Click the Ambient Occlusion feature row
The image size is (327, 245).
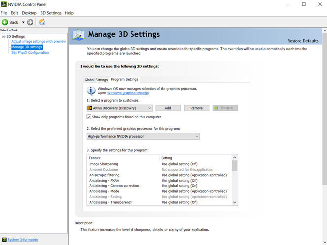coord(160,170)
